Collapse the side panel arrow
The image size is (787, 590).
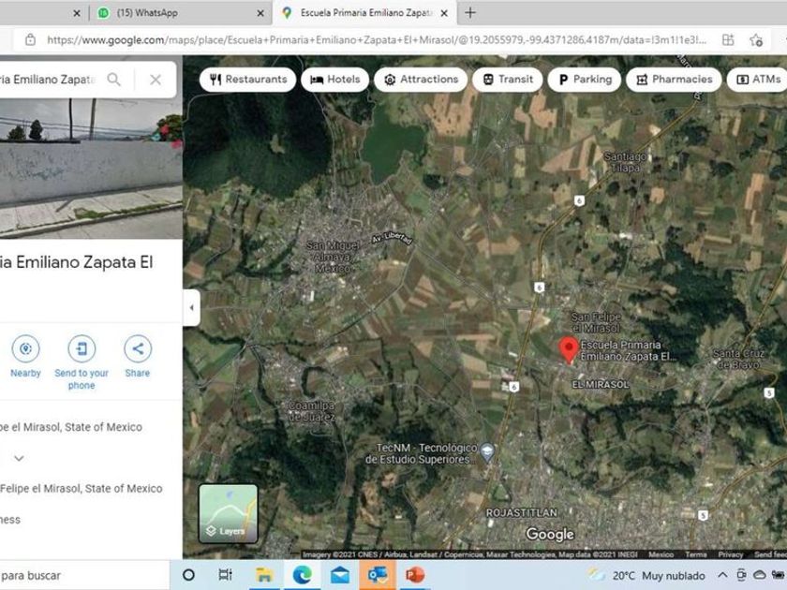(x=191, y=307)
